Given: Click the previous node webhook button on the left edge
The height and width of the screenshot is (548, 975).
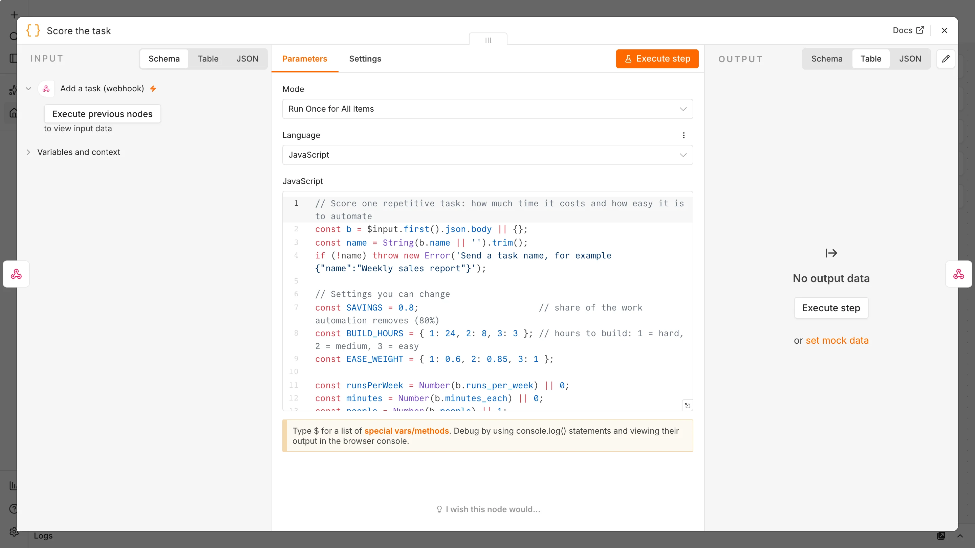Looking at the screenshot, I should [16, 274].
